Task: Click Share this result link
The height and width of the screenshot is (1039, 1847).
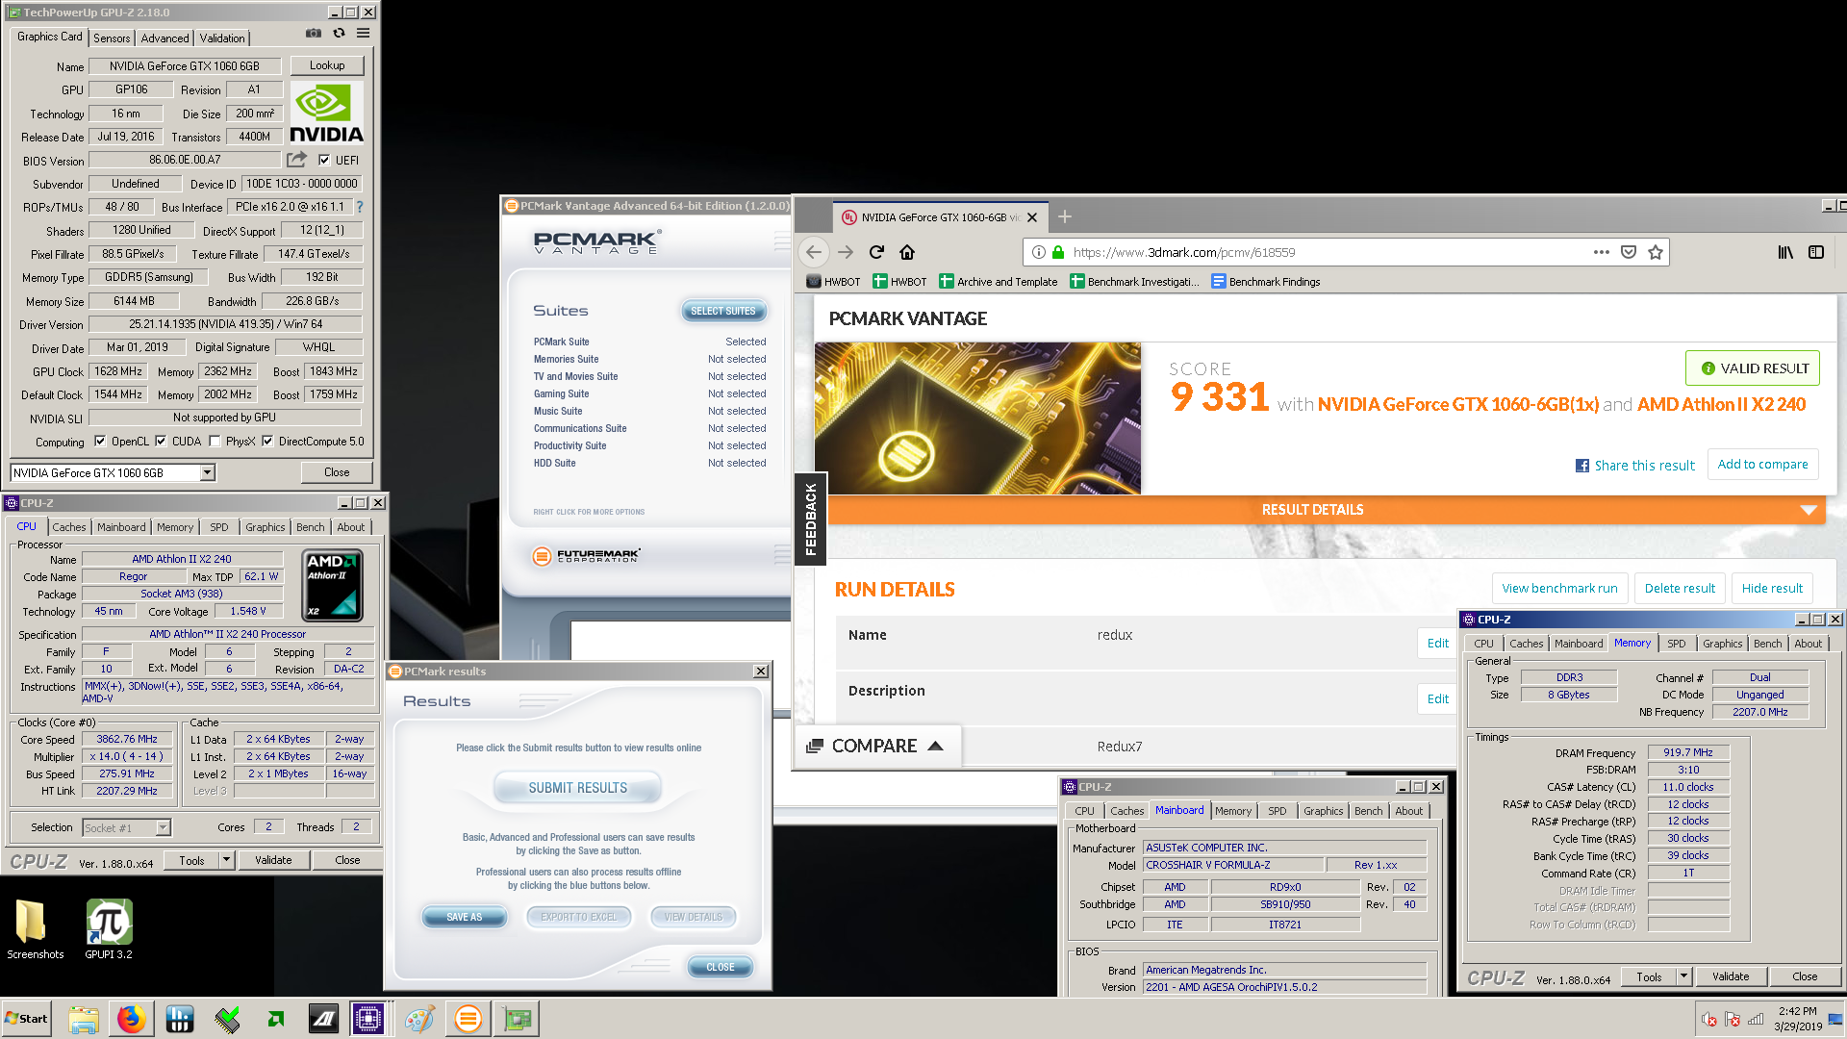Action: click(x=1634, y=466)
